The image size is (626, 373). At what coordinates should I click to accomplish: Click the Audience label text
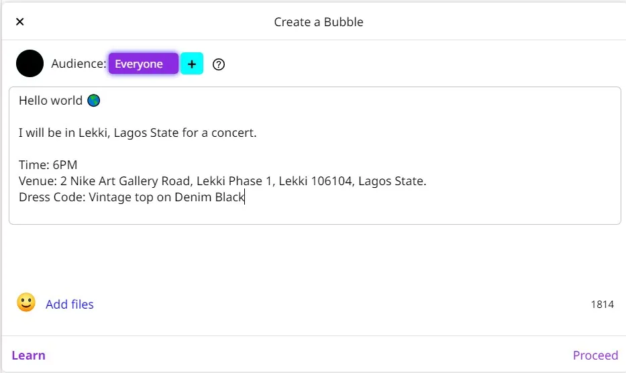pyautogui.click(x=79, y=64)
